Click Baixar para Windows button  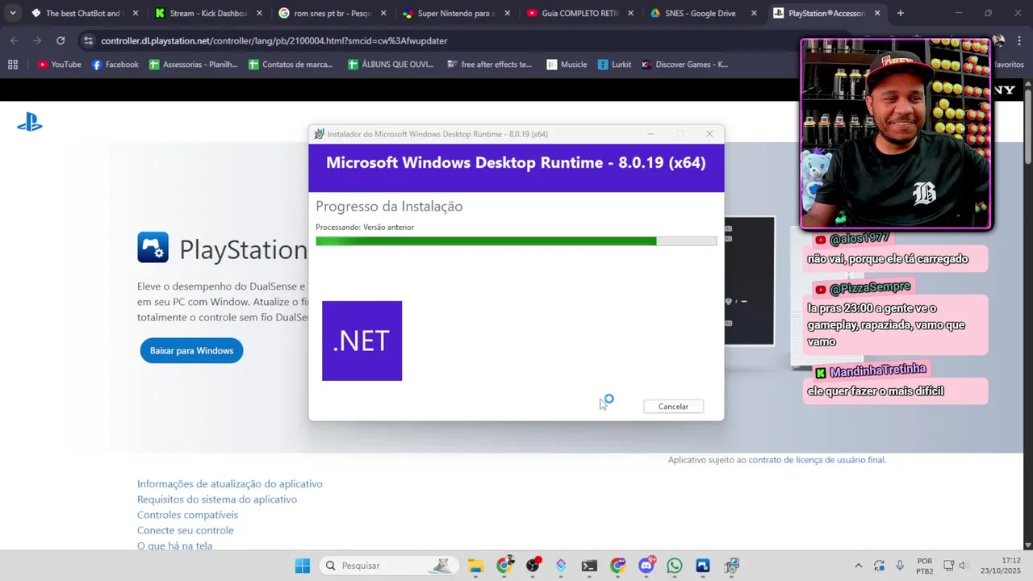pyautogui.click(x=191, y=350)
